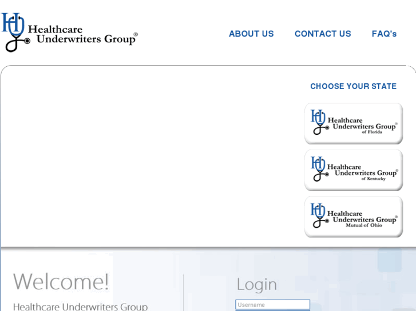Click the Welcome! heading

[61, 282]
